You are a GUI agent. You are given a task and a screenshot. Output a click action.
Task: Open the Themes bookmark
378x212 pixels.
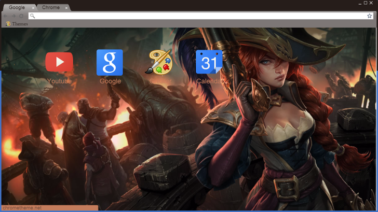17,24
